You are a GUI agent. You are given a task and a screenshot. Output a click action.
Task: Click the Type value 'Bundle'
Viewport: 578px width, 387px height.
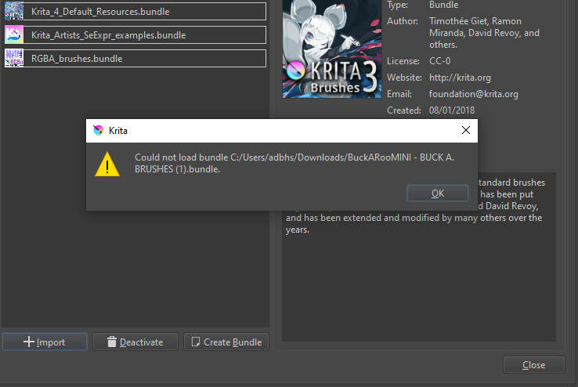tap(443, 5)
